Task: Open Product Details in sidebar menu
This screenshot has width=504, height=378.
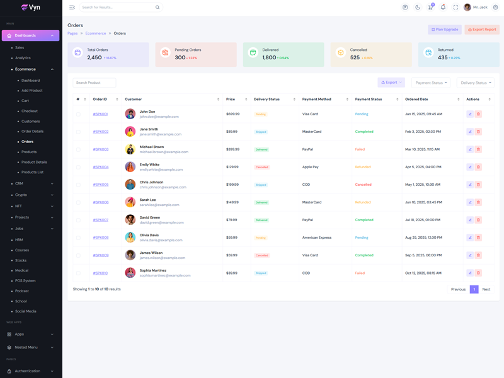Action: pos(34,162)
